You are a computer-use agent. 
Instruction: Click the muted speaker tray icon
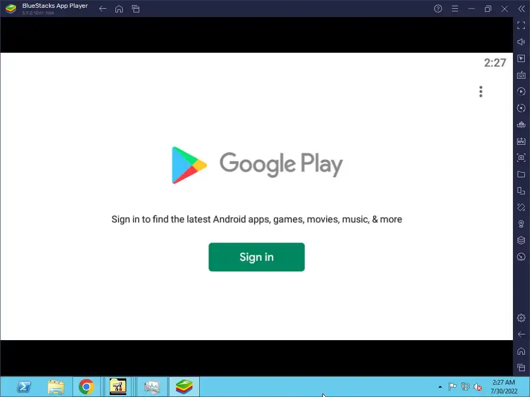[478, 387]
